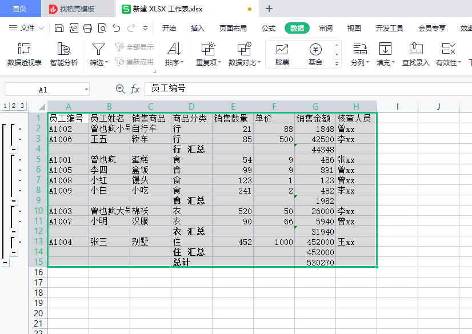The width and height of the screenshot is (472, 334).
Task: Open the 开发工具 ribbon tab
Action: tap(390, 28)
